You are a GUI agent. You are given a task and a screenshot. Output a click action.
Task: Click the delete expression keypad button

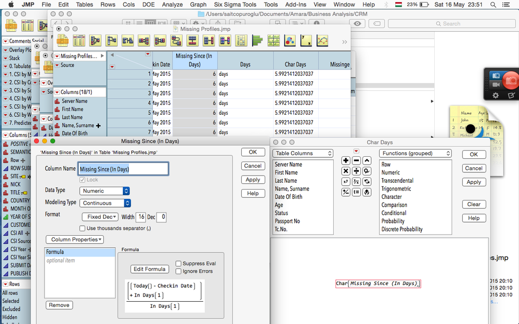(367, 192)
